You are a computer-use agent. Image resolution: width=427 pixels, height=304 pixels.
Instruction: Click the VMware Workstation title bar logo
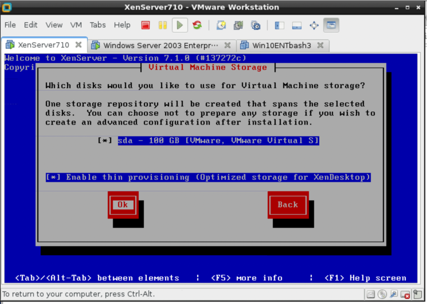[x=7, y=7]
